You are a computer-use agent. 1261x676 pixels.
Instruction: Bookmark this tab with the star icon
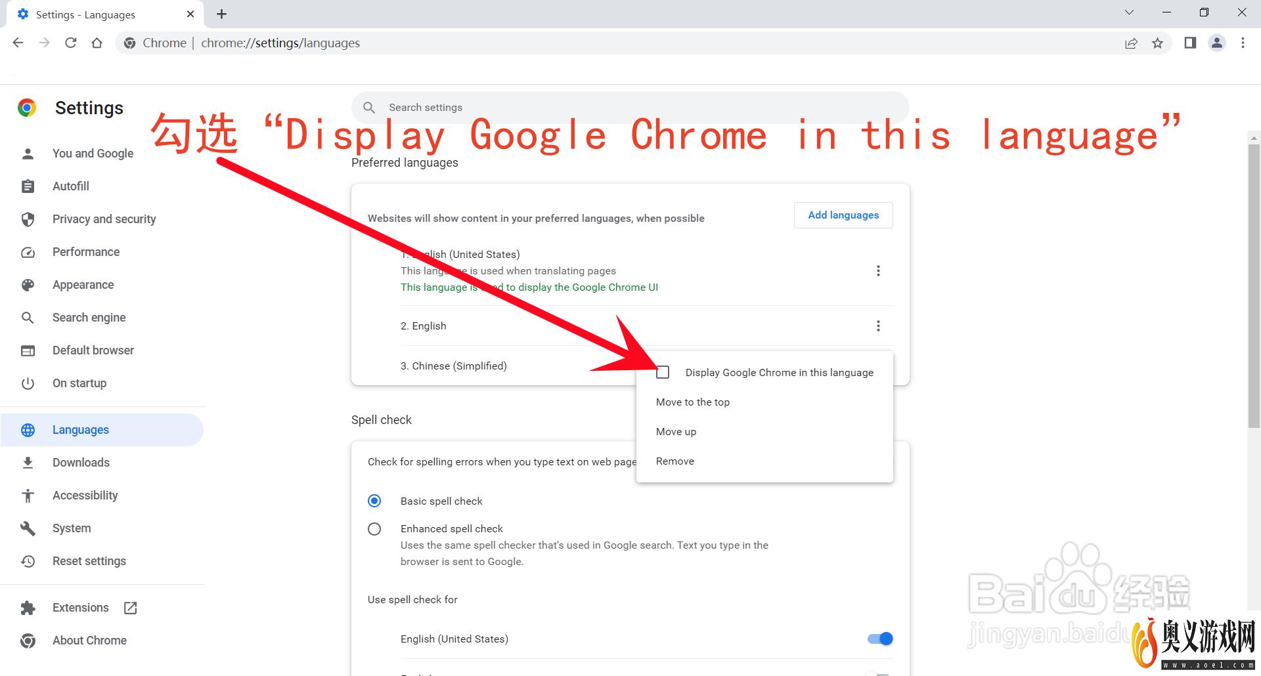1157,43
